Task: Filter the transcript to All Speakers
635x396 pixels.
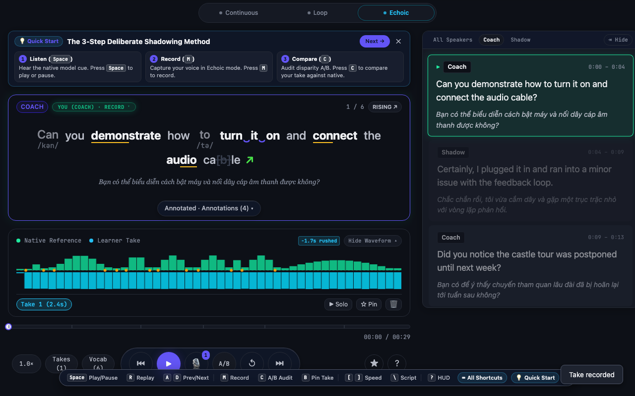Action: pos(452,40)
